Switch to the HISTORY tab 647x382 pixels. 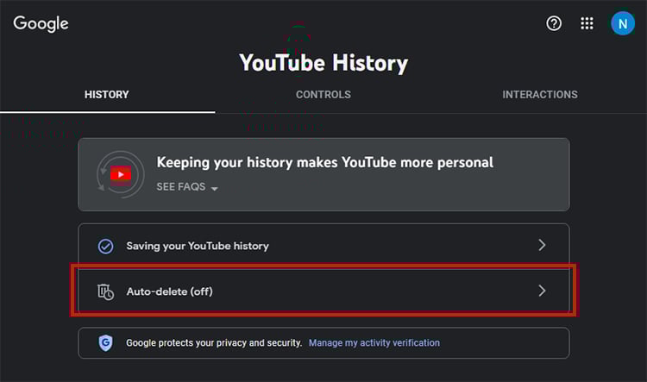(107, 95)
